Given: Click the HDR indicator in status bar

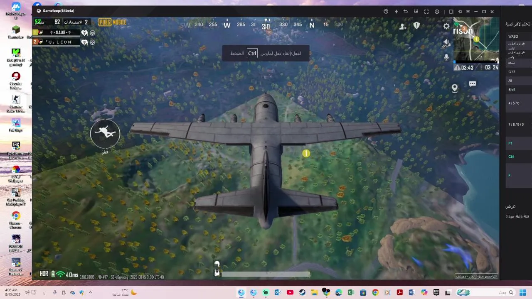Looking at the screenshot, I should (x=44, y=274).
